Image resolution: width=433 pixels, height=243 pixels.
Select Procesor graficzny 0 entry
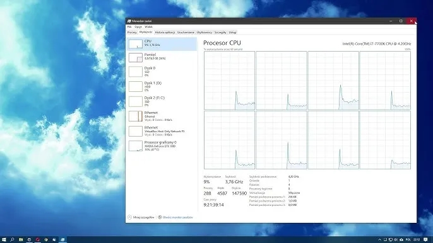[162, 146]
